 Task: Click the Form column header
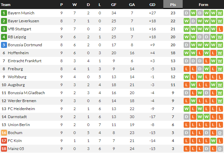(203, 5)
